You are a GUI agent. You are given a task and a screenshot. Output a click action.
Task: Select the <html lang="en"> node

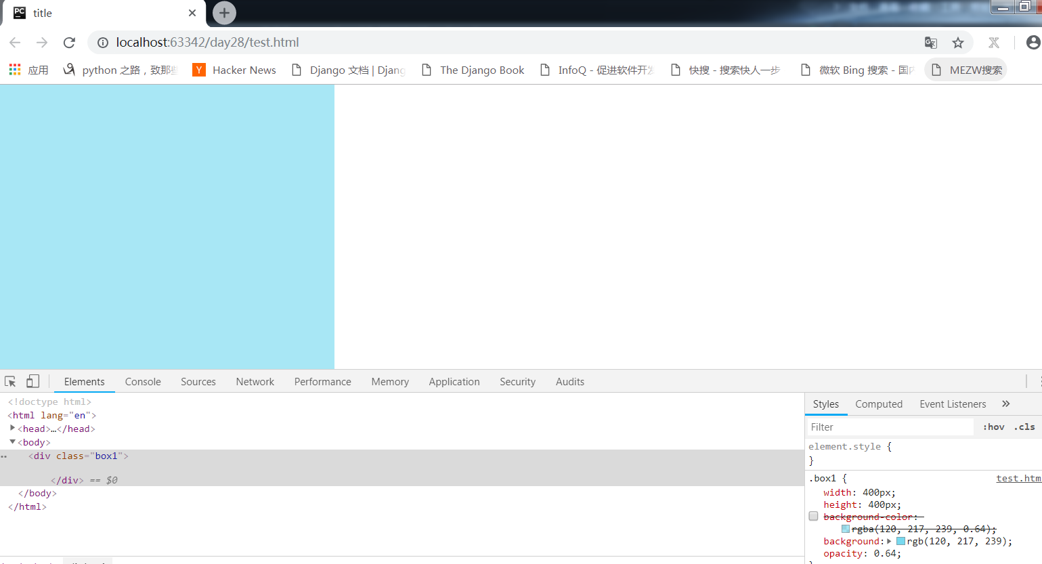[52, 416]
